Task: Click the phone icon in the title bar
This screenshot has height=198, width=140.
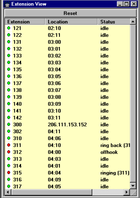Action: tap(7, 4)
